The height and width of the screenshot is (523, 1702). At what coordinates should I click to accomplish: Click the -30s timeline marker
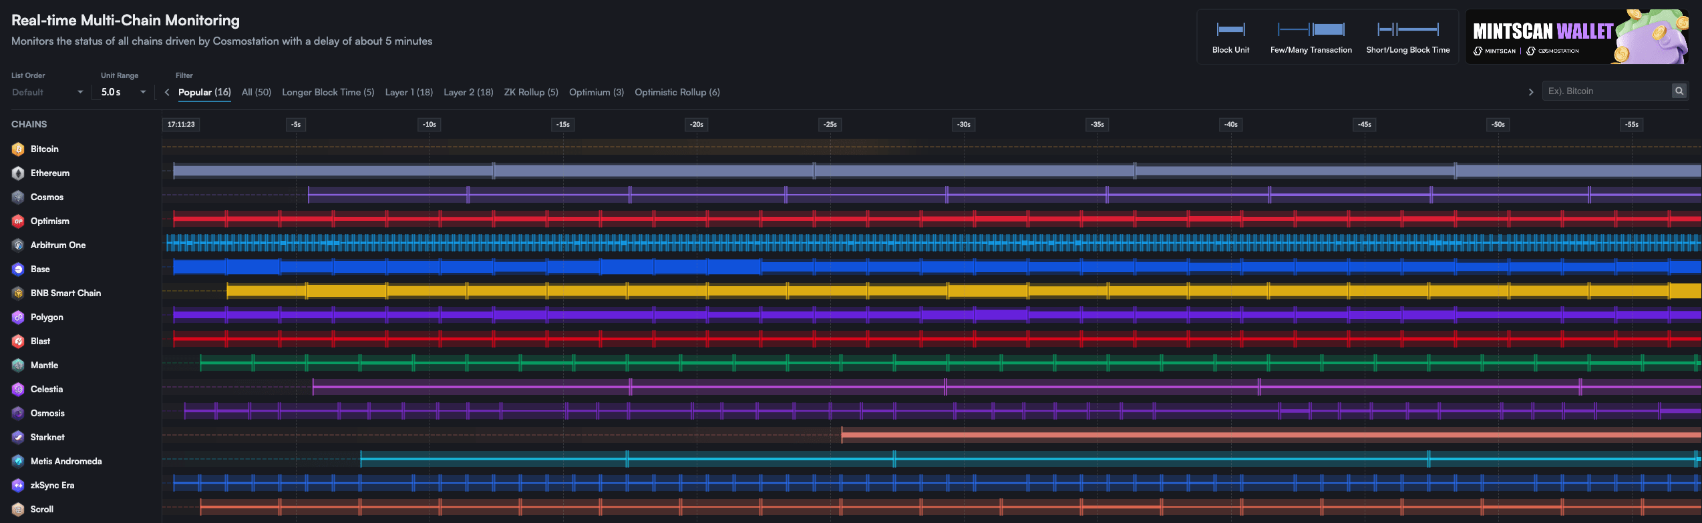[963, 125]
